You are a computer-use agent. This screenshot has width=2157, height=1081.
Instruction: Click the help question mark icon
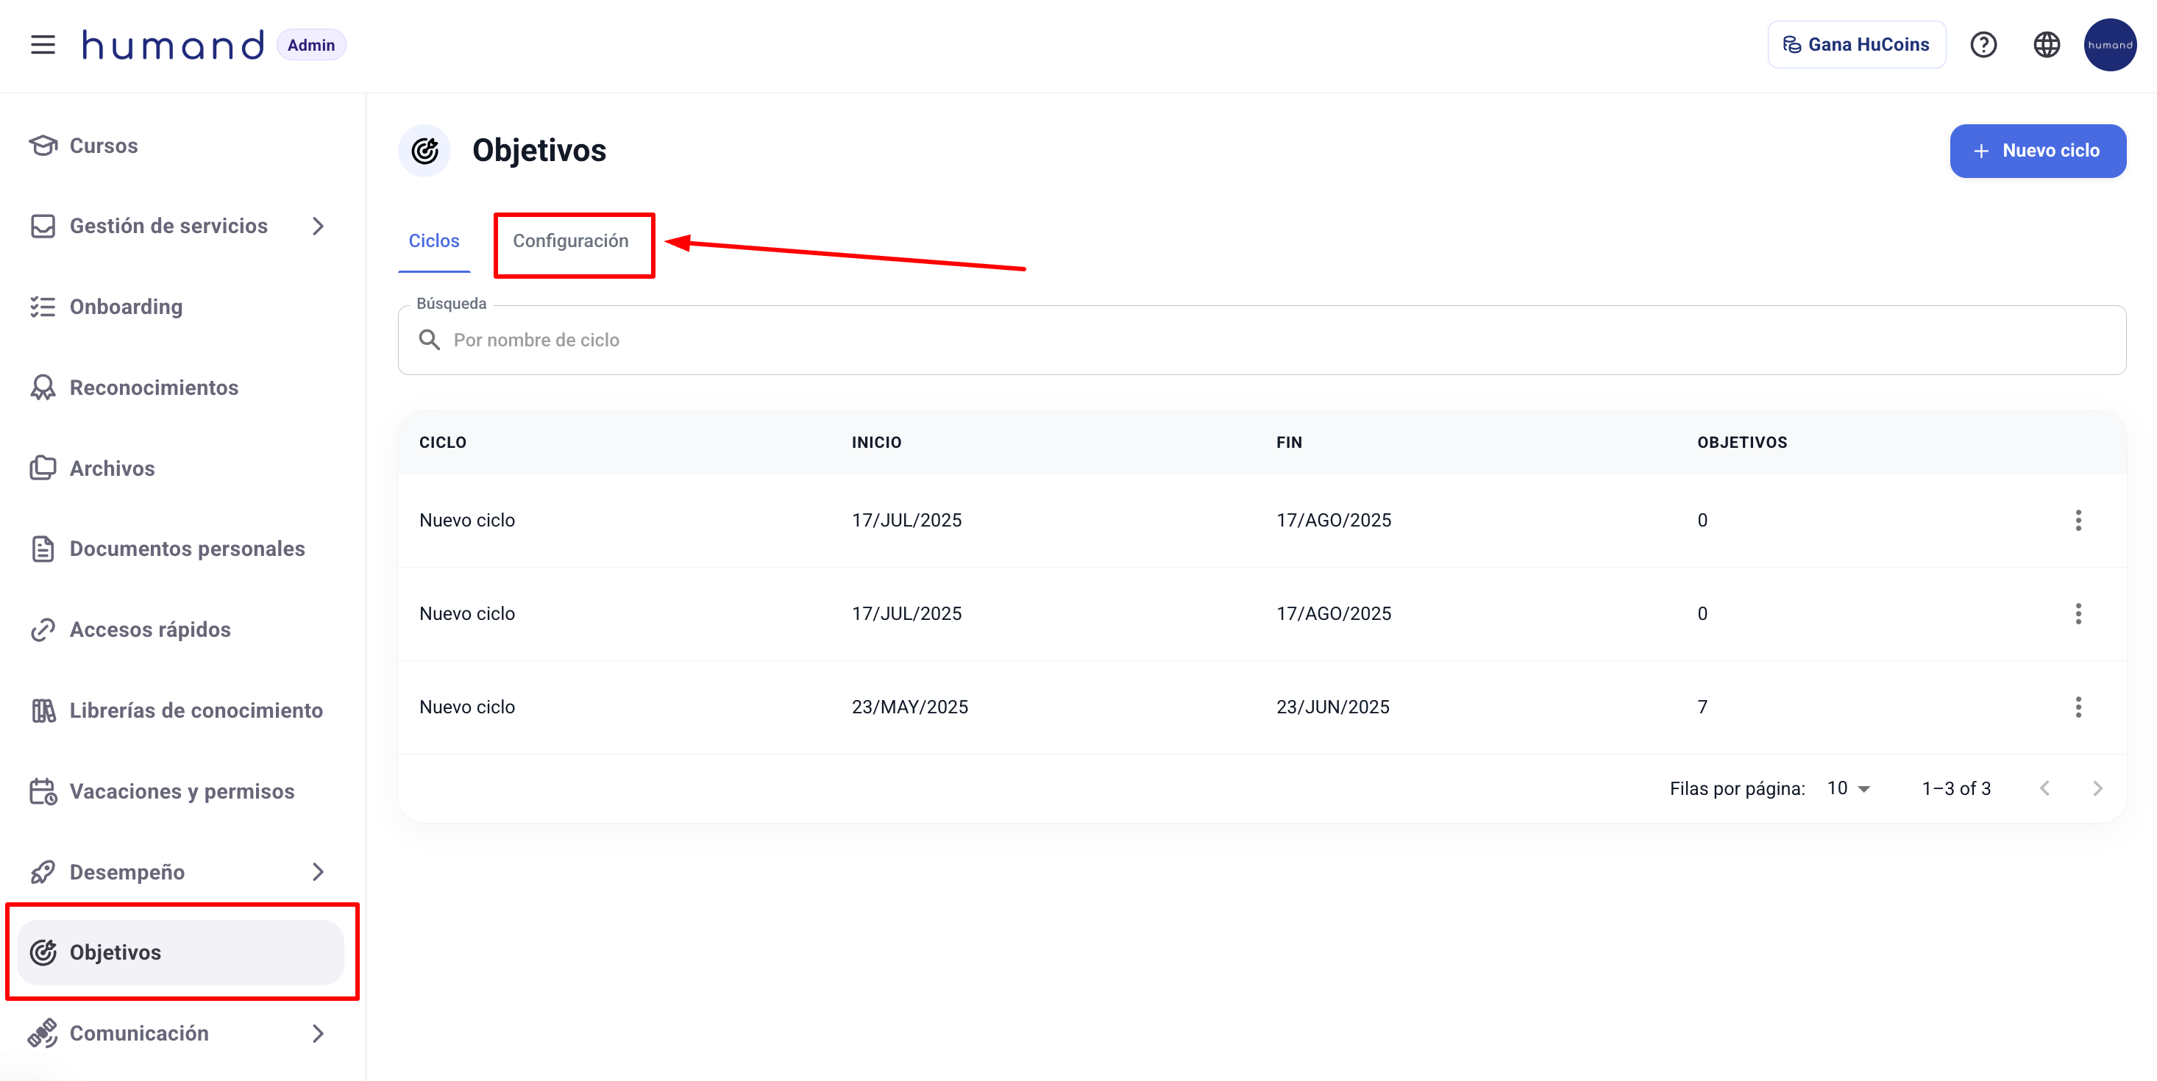point(1983,44)
